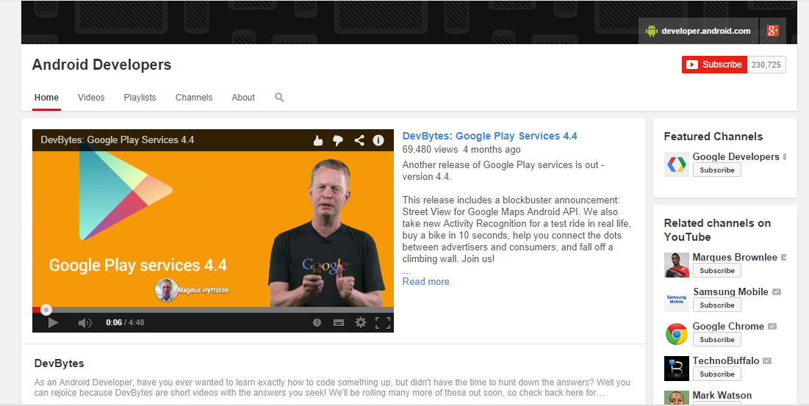This screenshot has width=809, height=406.
Task: Open Google Developers channel name link
Action: pos(736,156)
